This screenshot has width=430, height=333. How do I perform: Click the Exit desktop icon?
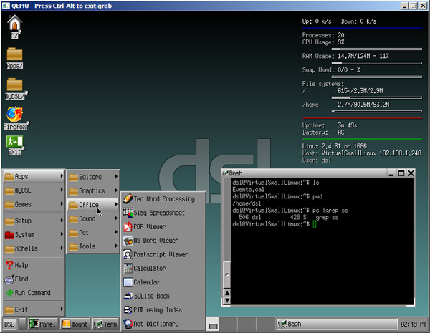click(15, 145)
